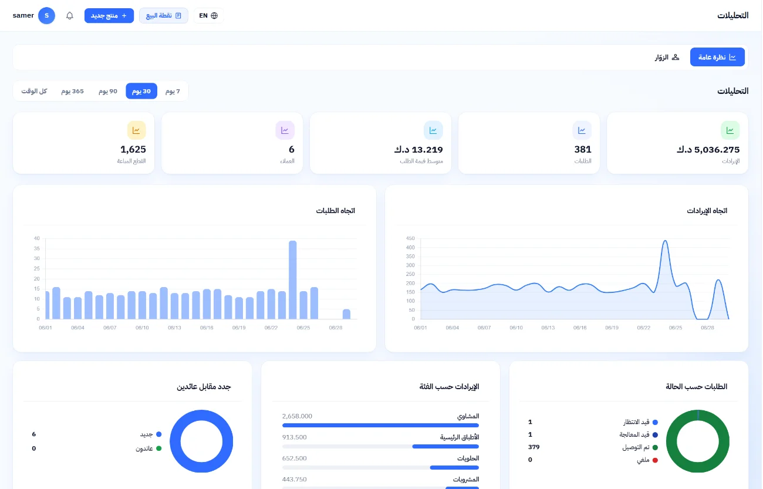
Task: Select the كل الوقت range
Action: [34, 91]
